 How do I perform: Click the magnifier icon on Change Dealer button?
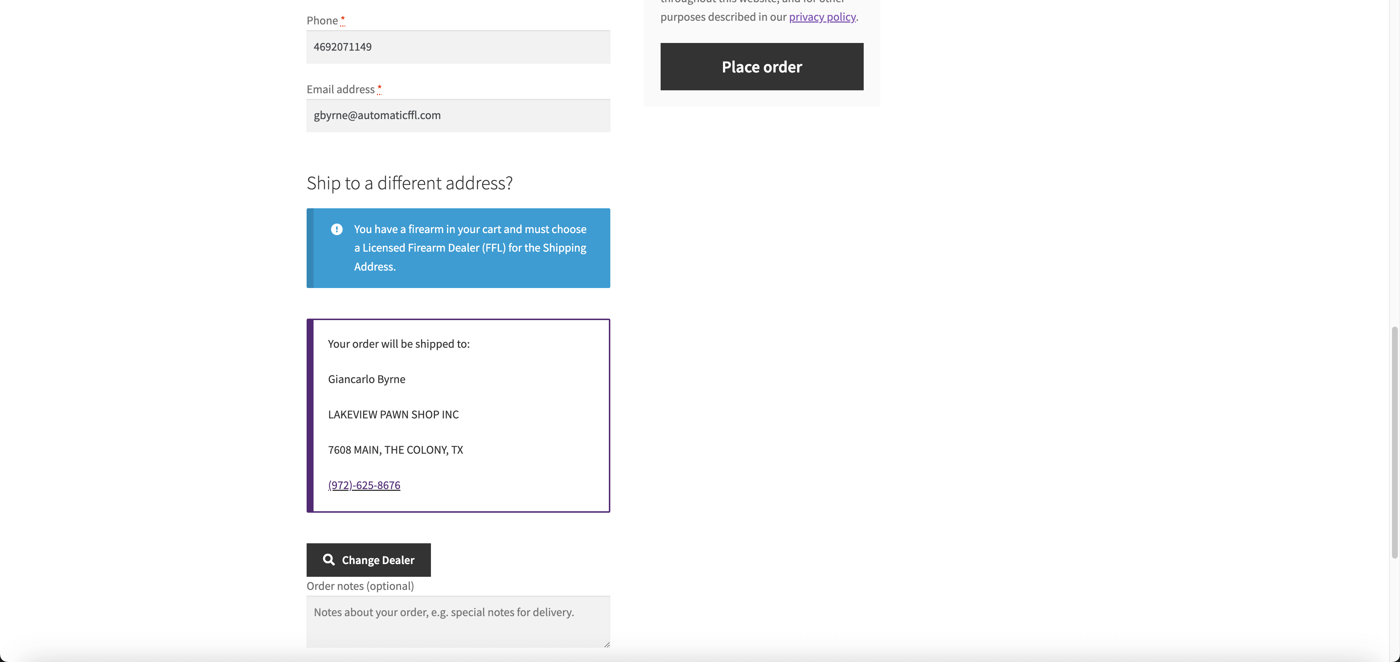point(329,559)
